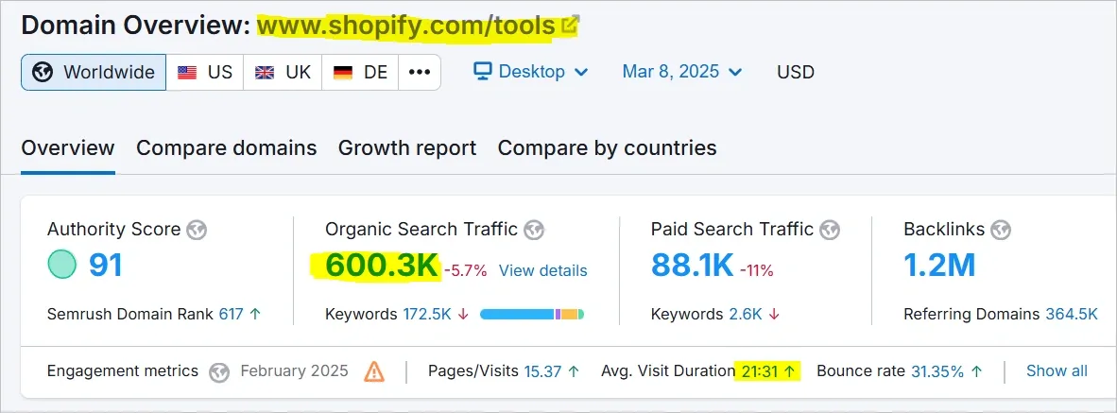This screenshot has width=1117, height=413.
Task: Click globe icon next to Backlinks
Action: pyautogui.click(x=1001, y=230)
